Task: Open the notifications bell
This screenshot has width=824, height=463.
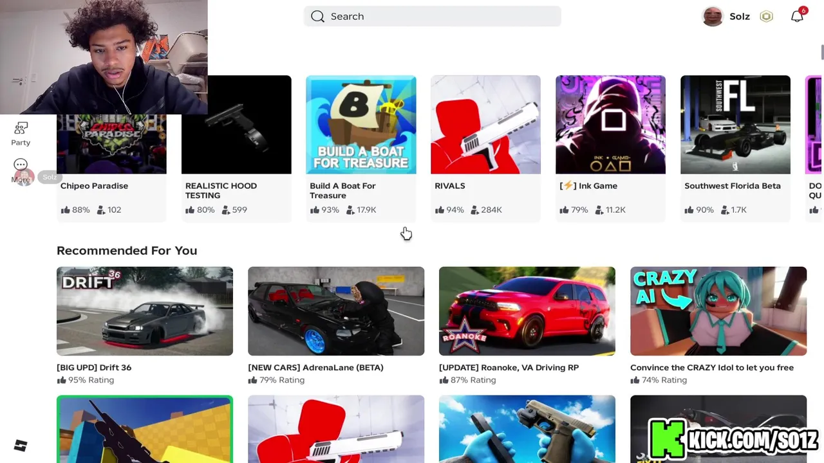Action: 797,16
